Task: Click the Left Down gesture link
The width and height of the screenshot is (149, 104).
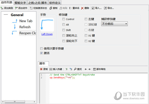Action: (47, 34)
